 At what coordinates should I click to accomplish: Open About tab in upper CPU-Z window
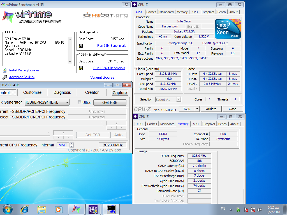click(x=233, y=12)
